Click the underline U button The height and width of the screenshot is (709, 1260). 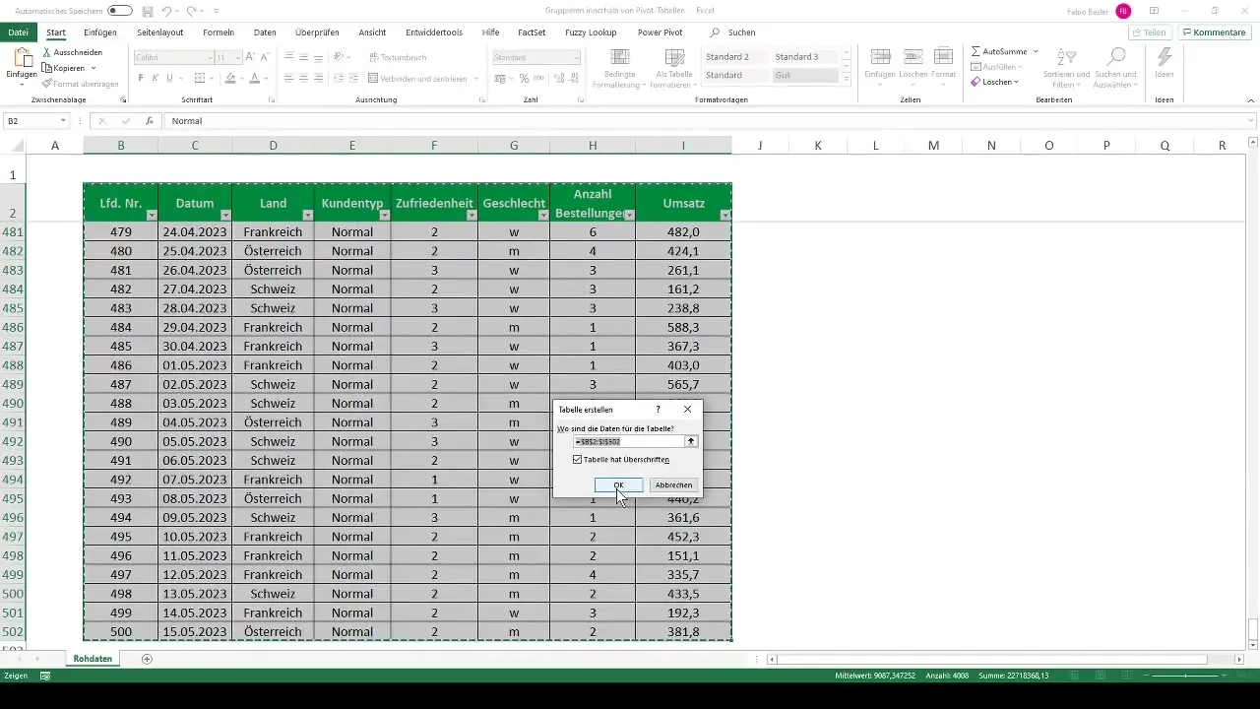click(169, 78)
